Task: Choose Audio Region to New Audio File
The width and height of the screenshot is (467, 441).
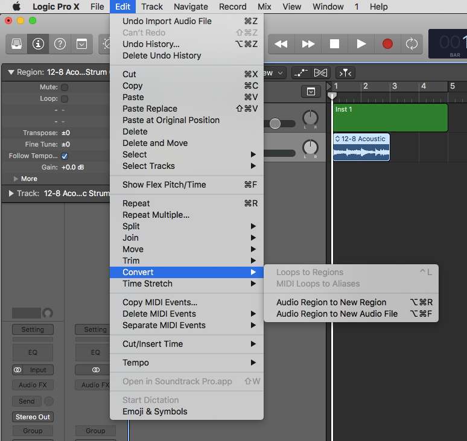Action: pyautogui.click(x=337, y=314)
